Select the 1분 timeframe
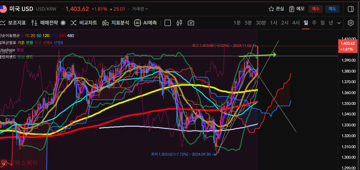Viewport: 360px width, 170px height. click(237, 23)
